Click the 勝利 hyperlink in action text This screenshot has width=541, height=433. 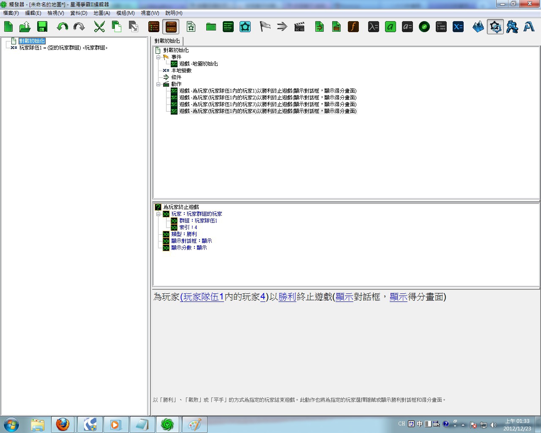287,297
